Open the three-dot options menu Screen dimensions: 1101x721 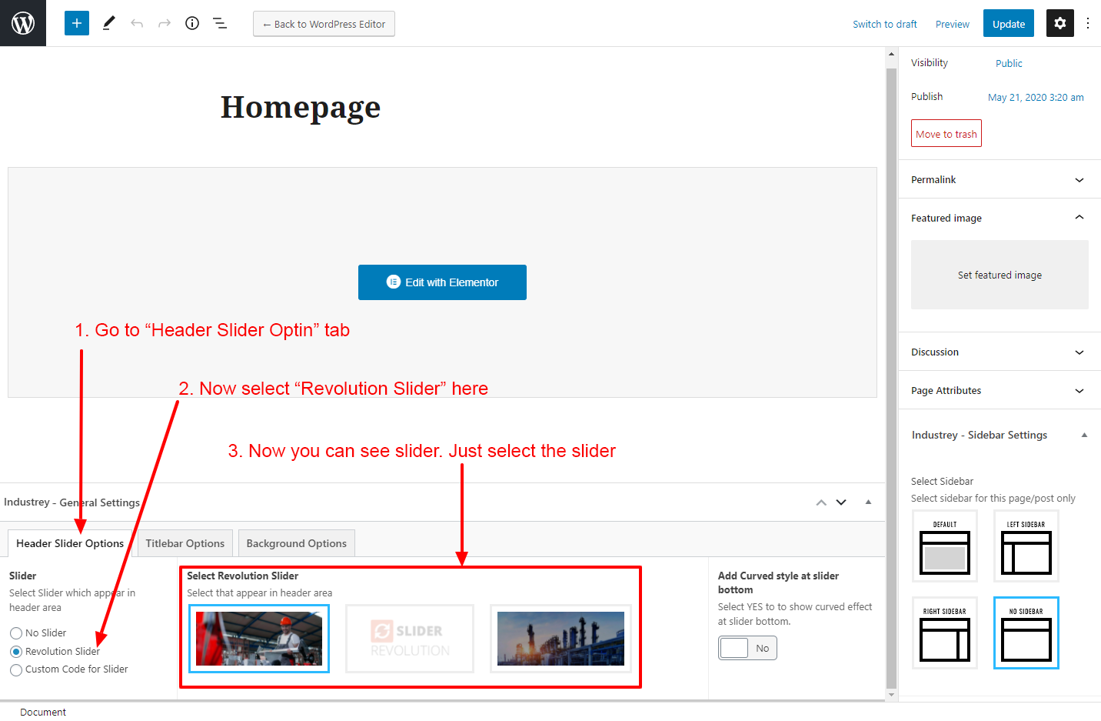[x=1087, y=23]
